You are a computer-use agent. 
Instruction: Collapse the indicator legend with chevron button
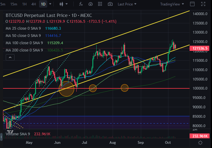click(x=10, y=57)
